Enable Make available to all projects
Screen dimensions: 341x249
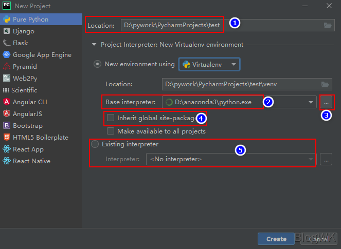[x=111, y=131]
